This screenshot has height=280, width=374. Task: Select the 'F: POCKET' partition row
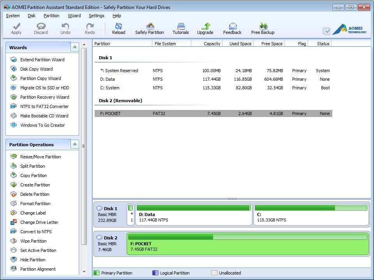pyautogui.click(x=213, y=113)
